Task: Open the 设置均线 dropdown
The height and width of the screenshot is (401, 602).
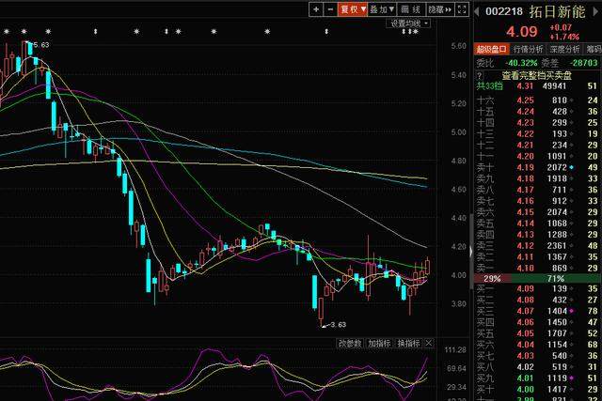Action: coord(408,23)
